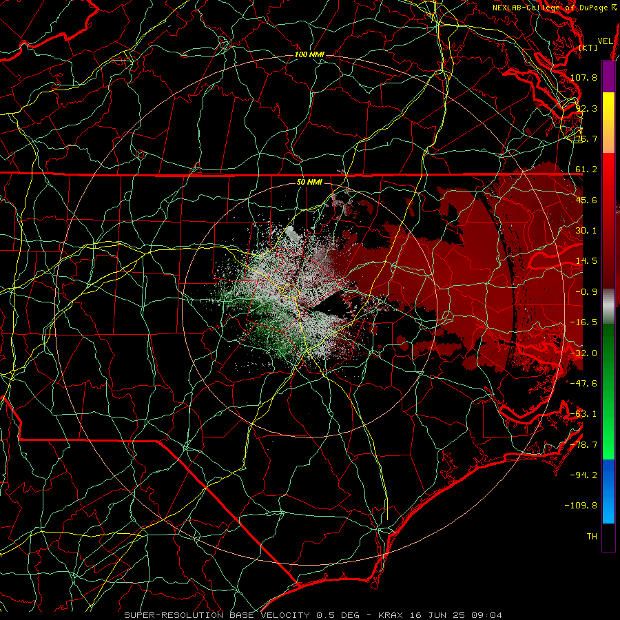Click the blue segment of the color bar
Image resolution: width=620 pixels, height=620 pixels.
coord(608,491)
